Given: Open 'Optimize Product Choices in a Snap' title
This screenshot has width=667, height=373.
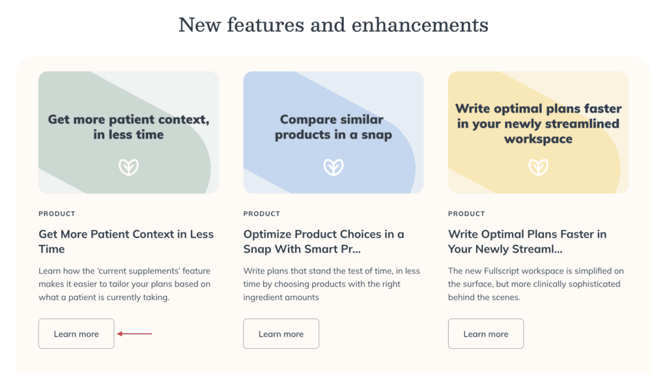Looking at the screenshot, I should click(x=324, y=241).
